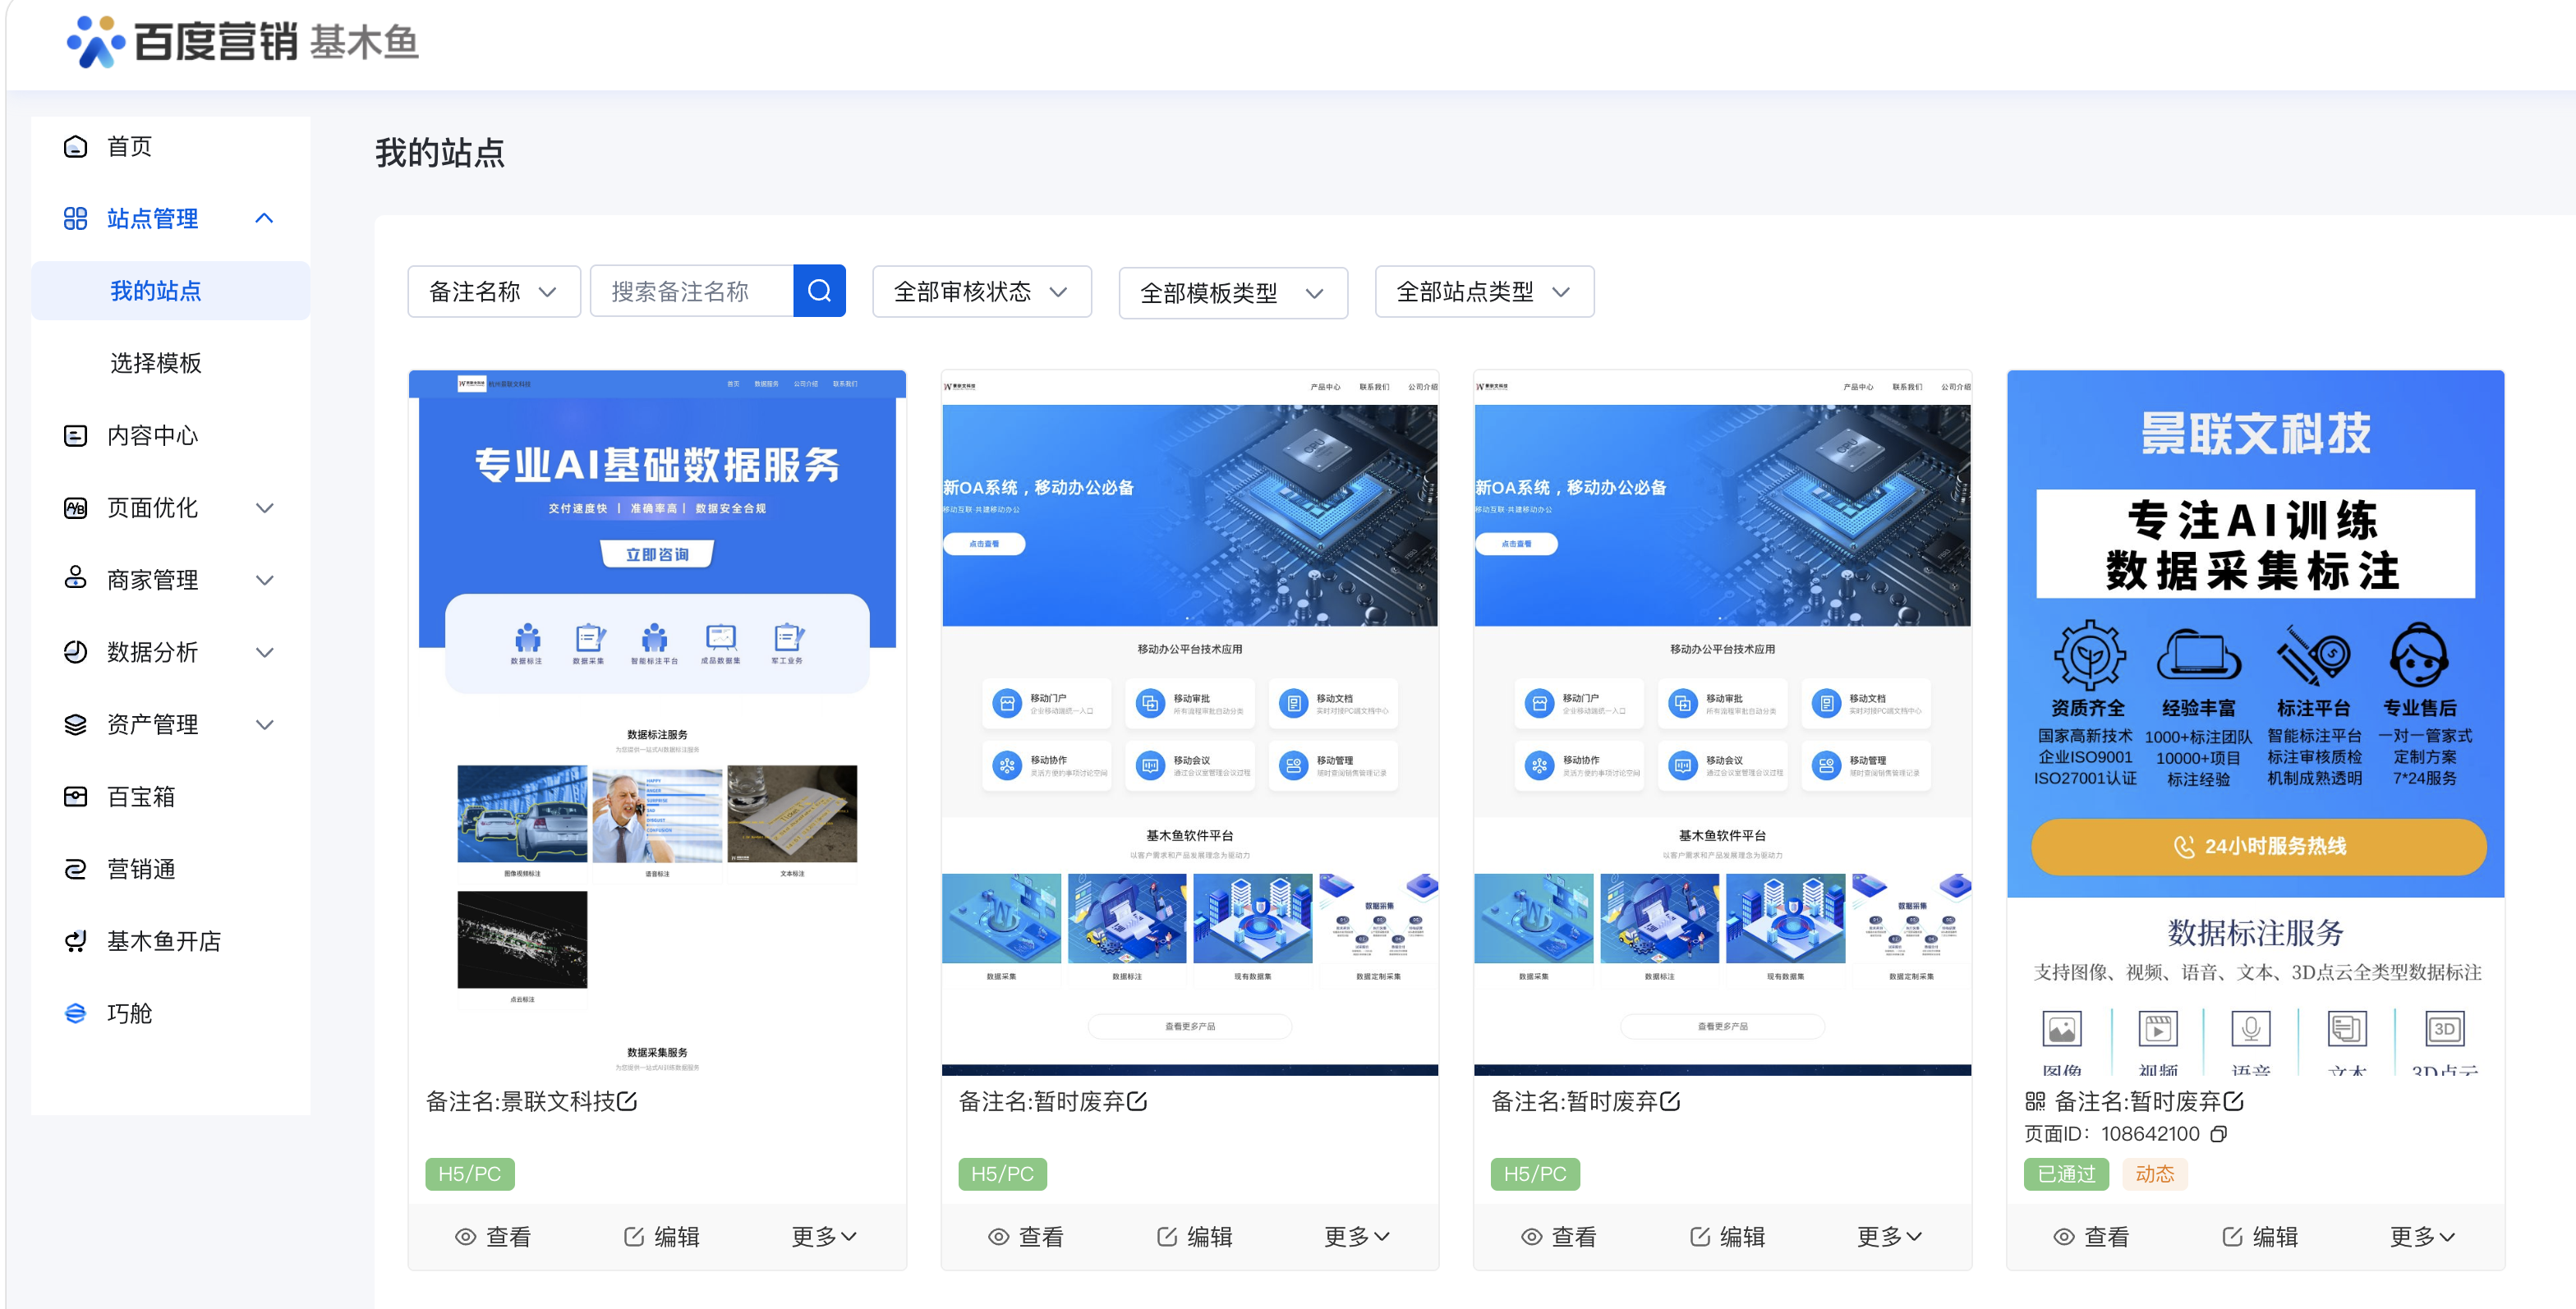Click the eye icon on 景联文科技 card
This screenshot has width=2576, height=1309.
click(x=465, y=1237)
